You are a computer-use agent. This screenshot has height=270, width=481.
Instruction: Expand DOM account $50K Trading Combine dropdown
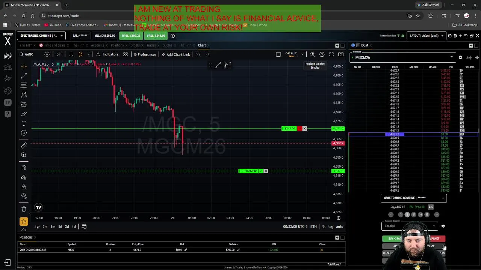(x=414, y=198)
